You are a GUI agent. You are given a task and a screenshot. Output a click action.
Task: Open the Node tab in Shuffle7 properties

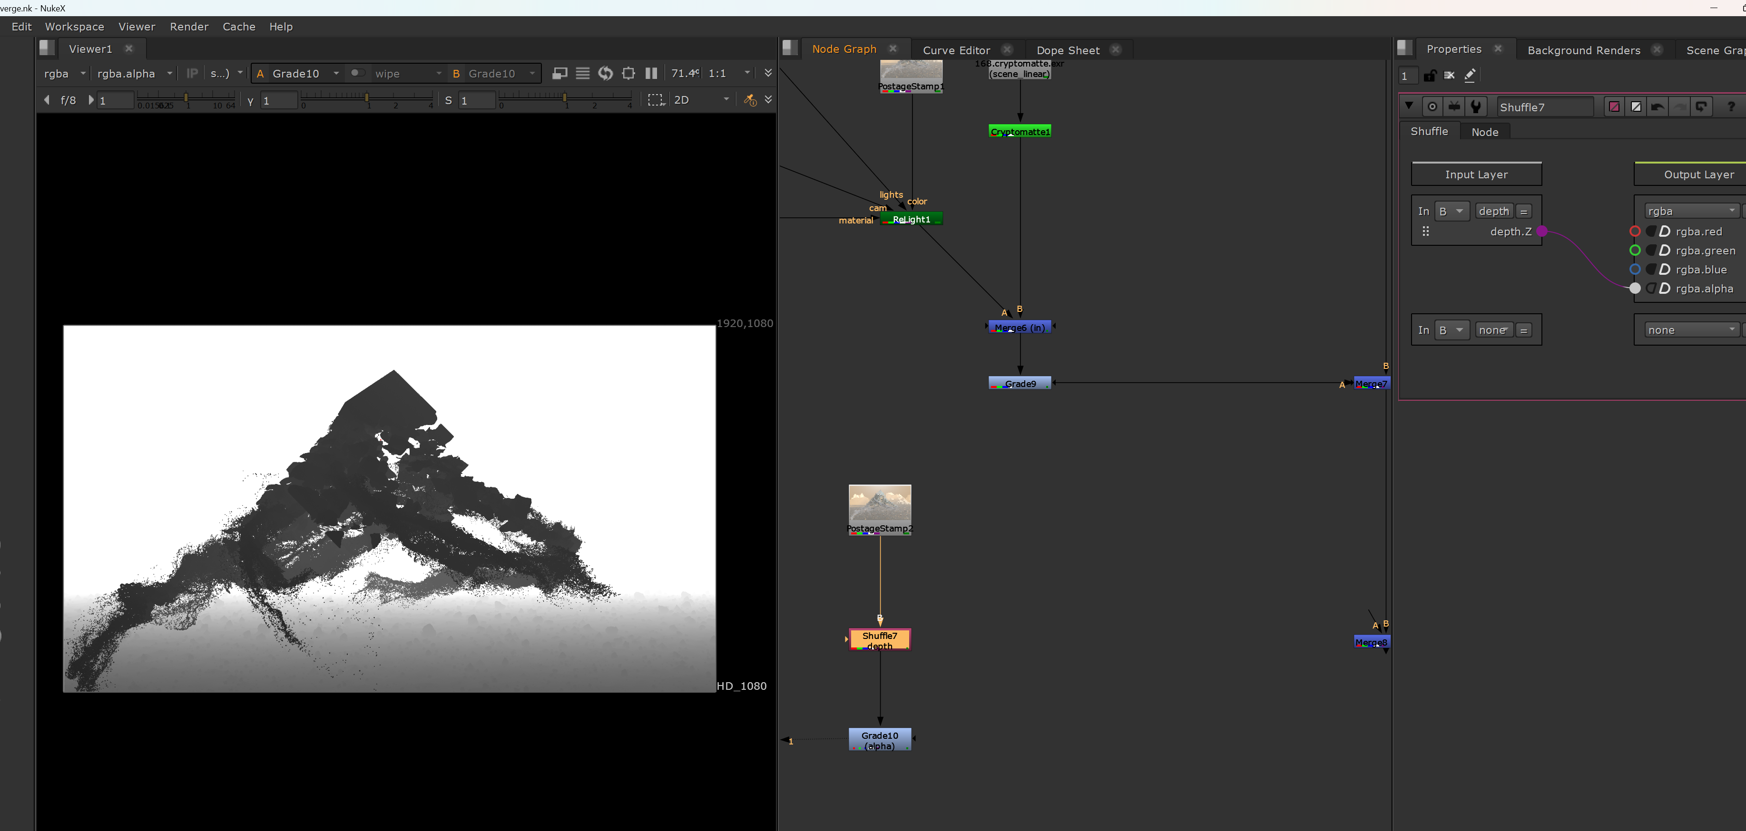tap(1484, 132)
